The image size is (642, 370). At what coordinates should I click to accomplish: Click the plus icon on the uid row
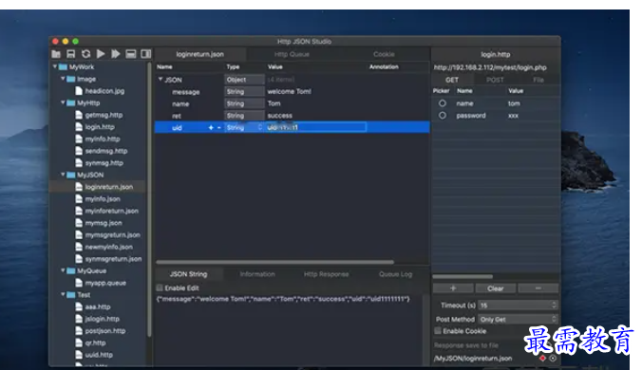coord(211,127)
